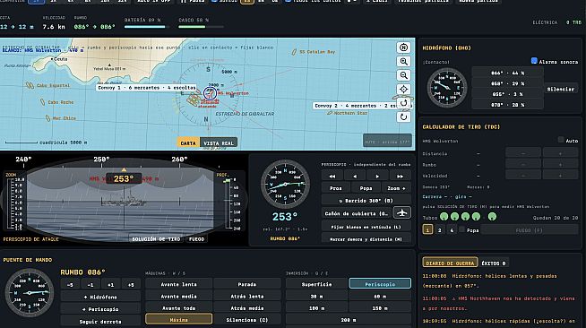Enable the TDC Auto checkbox
Screen dimensions: 586x328
(561, 140)
